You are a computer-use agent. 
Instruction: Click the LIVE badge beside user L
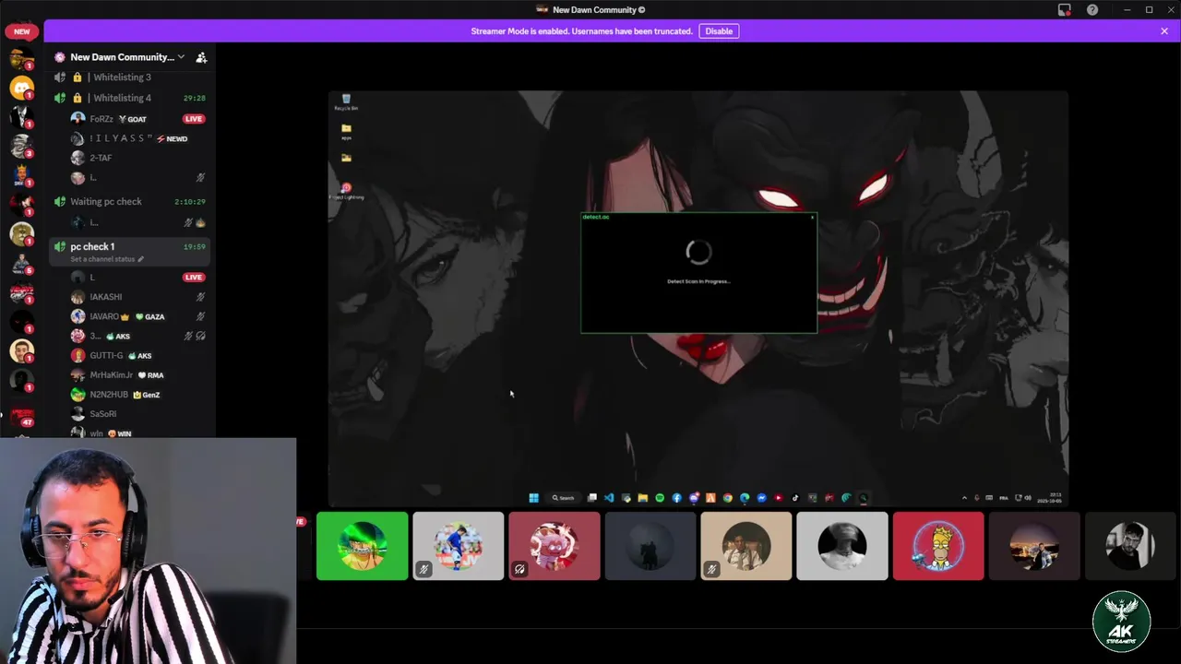pyautogui.click(x=193, y=277)
